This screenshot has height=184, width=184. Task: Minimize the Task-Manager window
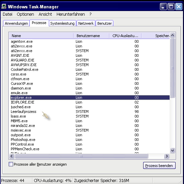(x=163, y=7)
